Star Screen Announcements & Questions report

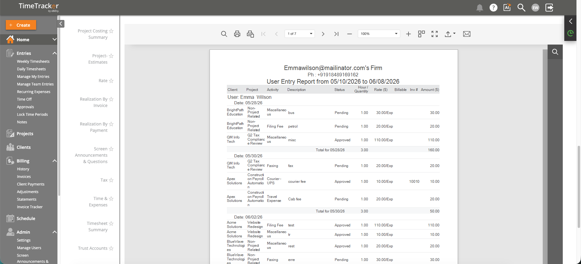tap(111, 149)
